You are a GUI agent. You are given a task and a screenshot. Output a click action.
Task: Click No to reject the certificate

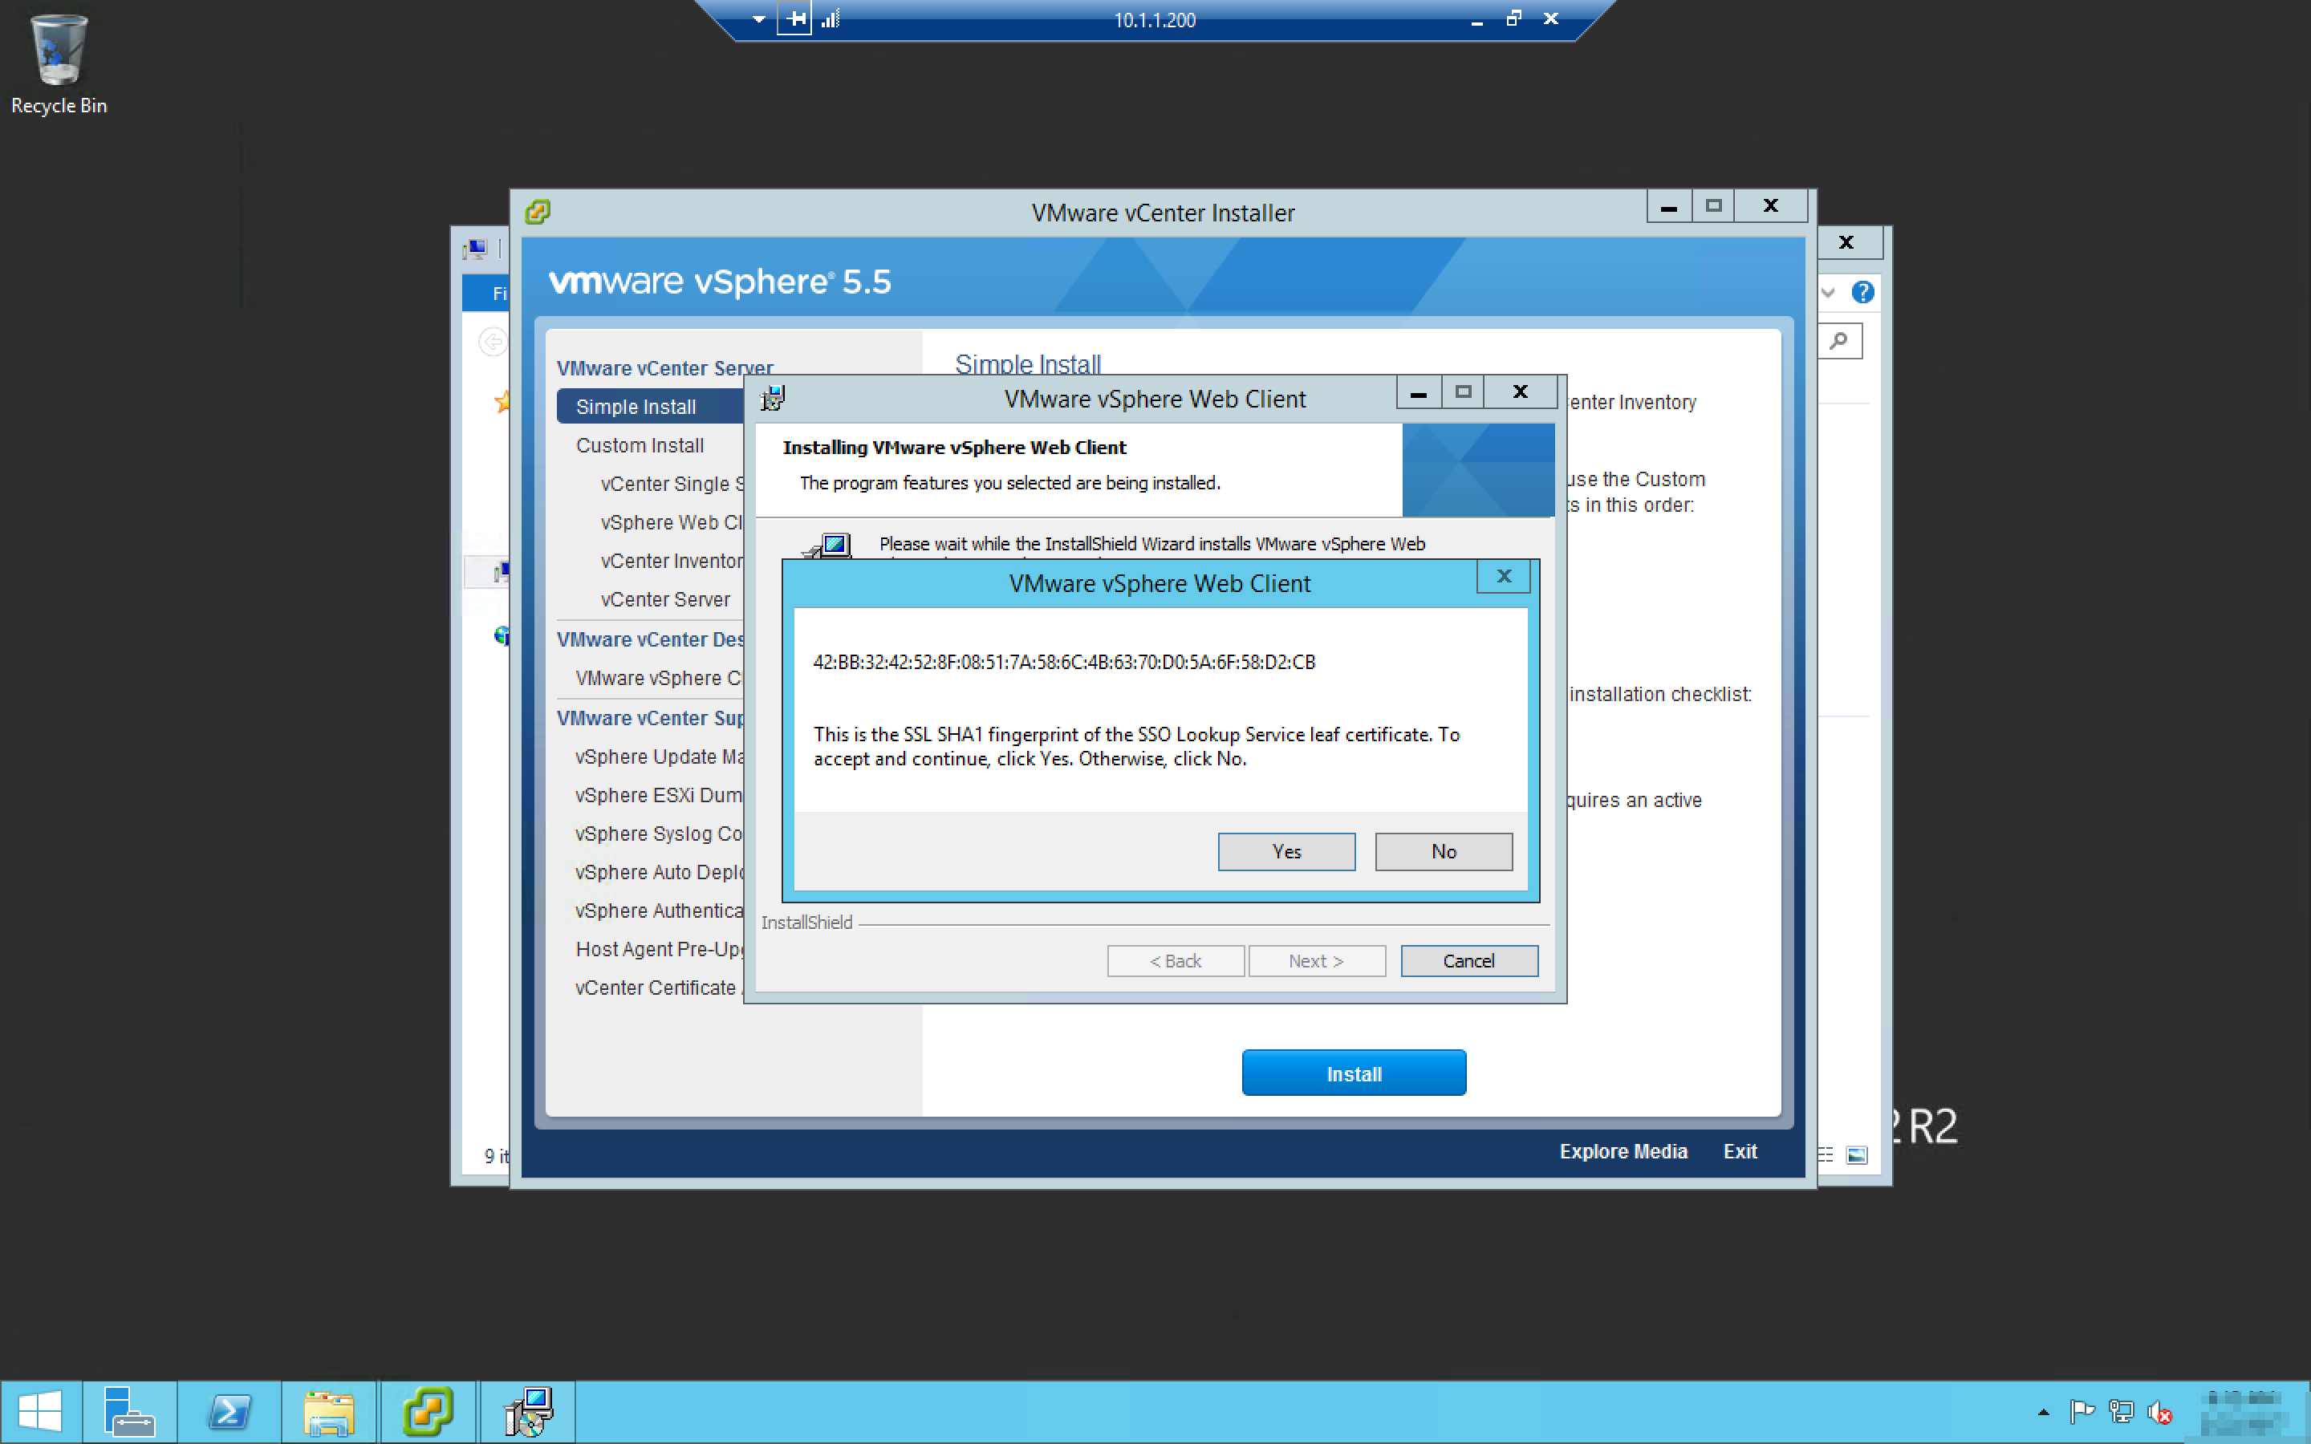pyautogui.click(x=1443, y=851)
